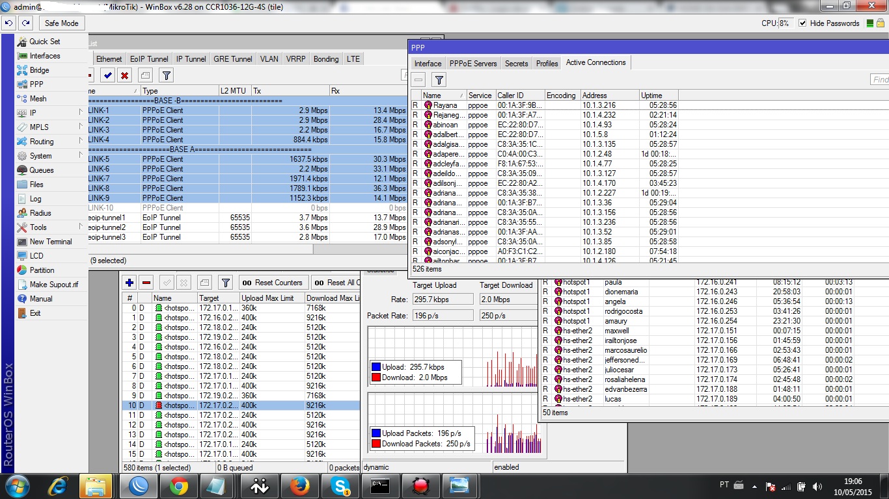The height and width of the screenshot is (499, 889).
Task: Open New Terminal
Action: [51, 242]
